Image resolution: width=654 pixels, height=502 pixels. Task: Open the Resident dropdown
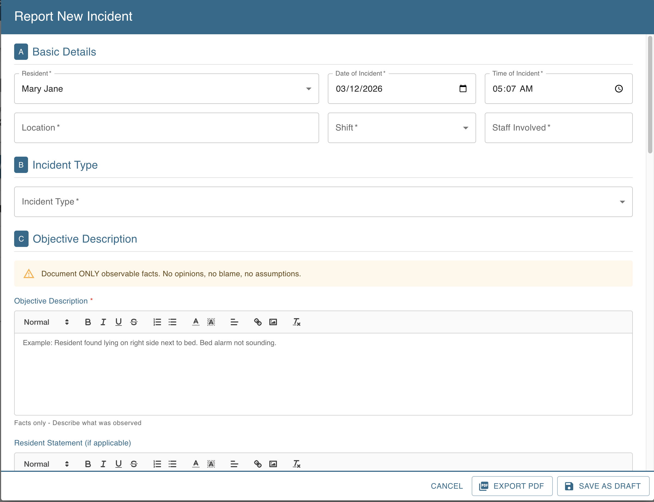309,88
